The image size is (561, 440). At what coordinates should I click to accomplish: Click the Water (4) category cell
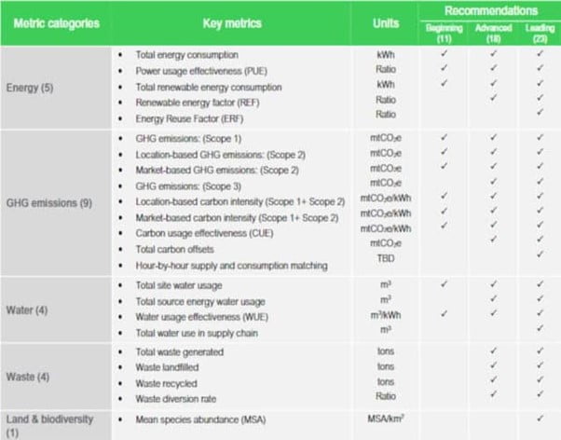(30, 309)
